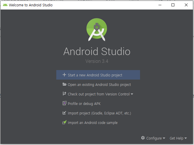
Task: Click the plus icon for new project
Action: [64, 75]
